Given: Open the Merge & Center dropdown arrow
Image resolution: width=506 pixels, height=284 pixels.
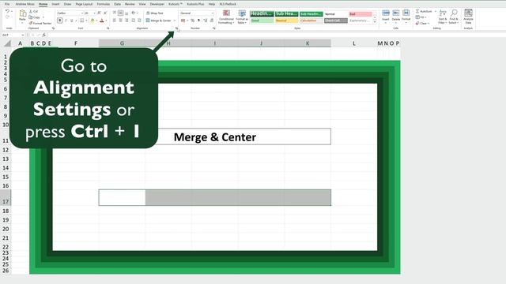Looking at the screenshot, I should coord(175,21).
